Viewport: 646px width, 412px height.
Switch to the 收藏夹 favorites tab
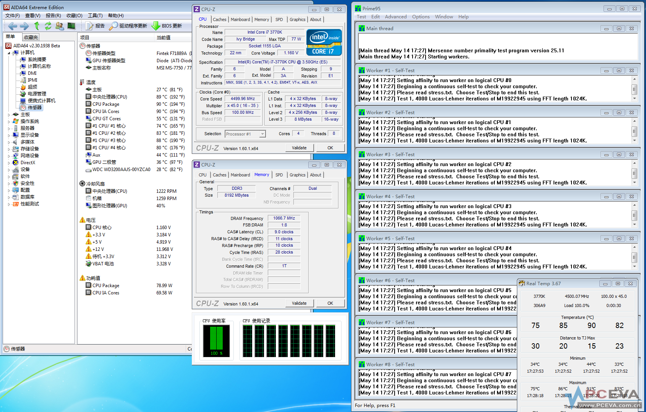coord(31,37)
